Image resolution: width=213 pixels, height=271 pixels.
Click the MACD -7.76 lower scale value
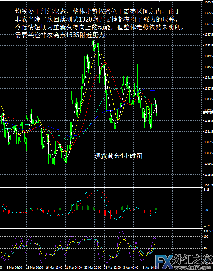(x=207, y=226)
